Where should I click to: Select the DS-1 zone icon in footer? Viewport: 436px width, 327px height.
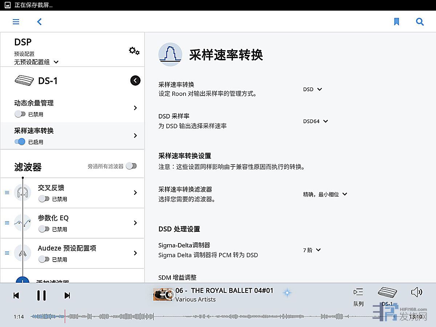[x=387, y=295]
